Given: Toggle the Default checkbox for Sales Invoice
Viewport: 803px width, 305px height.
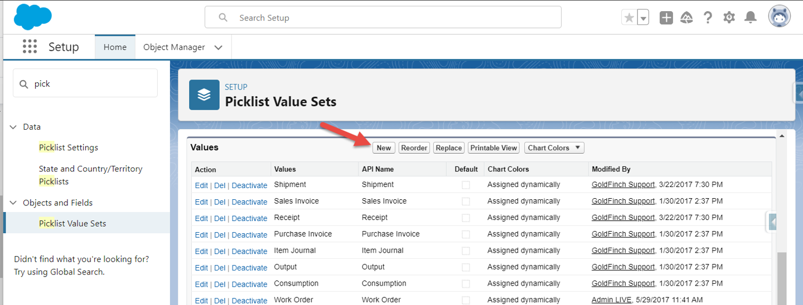Looking at the screenshot, I should pos(466,201).
